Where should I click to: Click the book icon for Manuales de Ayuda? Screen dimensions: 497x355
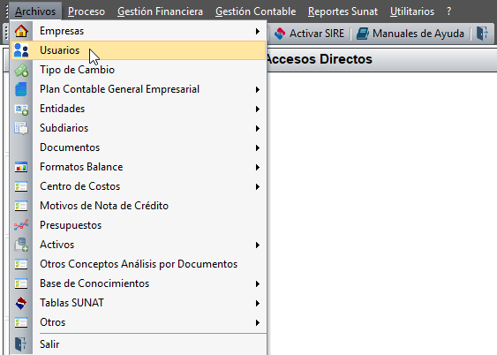tap(363, 34)
